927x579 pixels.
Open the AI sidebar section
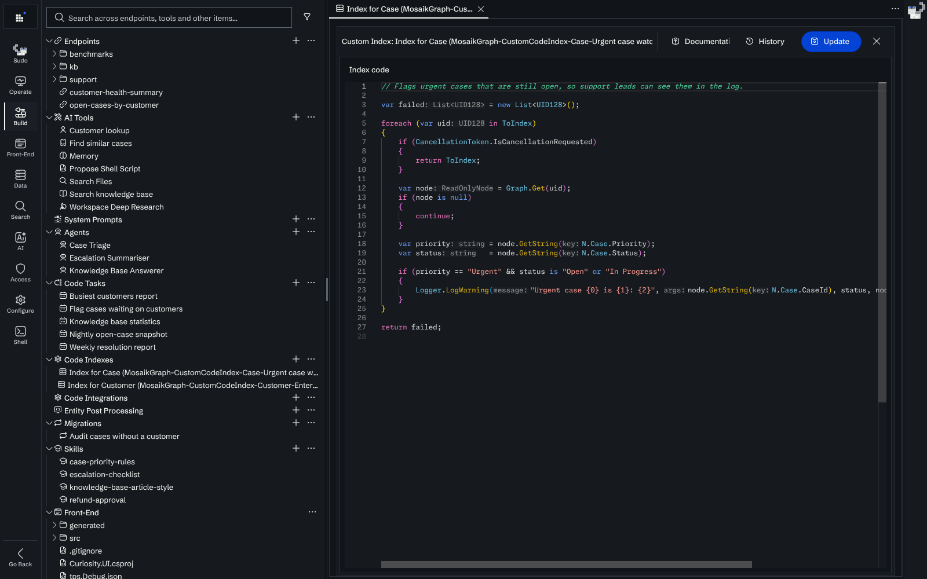[20, 241]
